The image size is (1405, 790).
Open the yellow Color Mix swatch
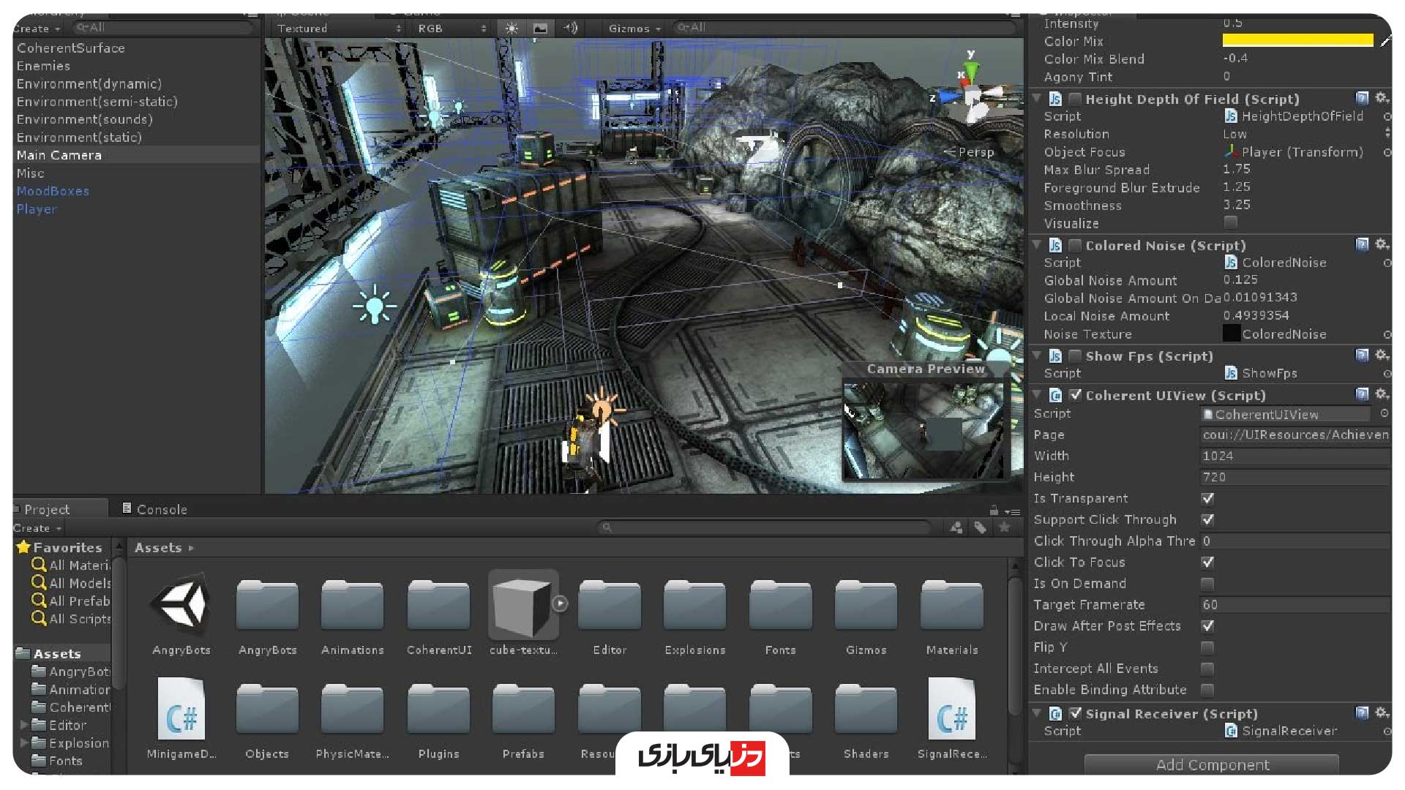1297,41
